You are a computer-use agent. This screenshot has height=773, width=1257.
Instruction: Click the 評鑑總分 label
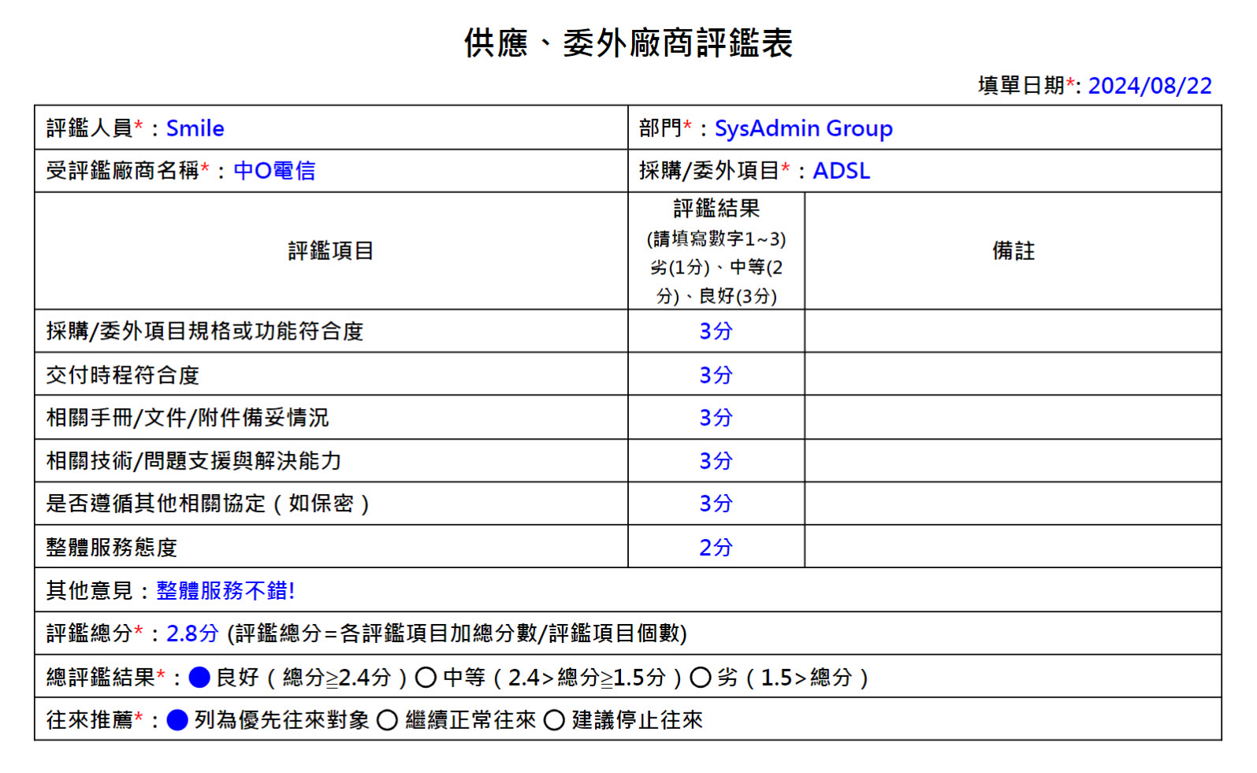tap(89, 633)
